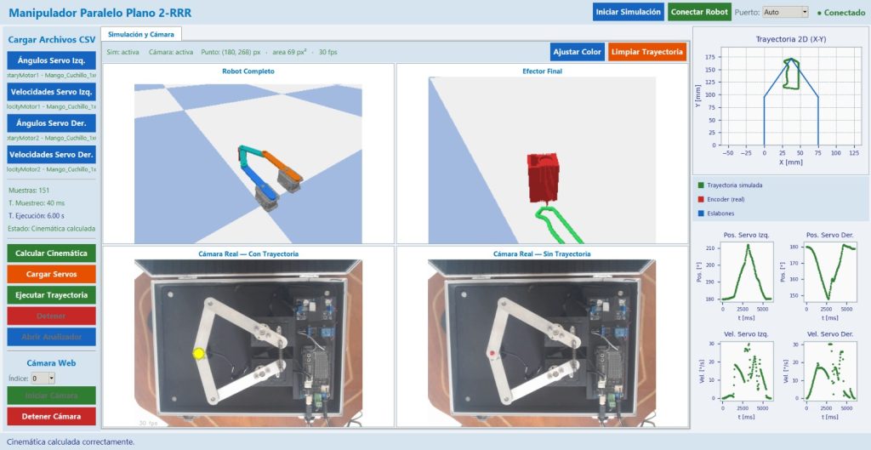Click red Encoder (real) legend swatch
The height and width of the screenshot is (450, 871).
701,199
